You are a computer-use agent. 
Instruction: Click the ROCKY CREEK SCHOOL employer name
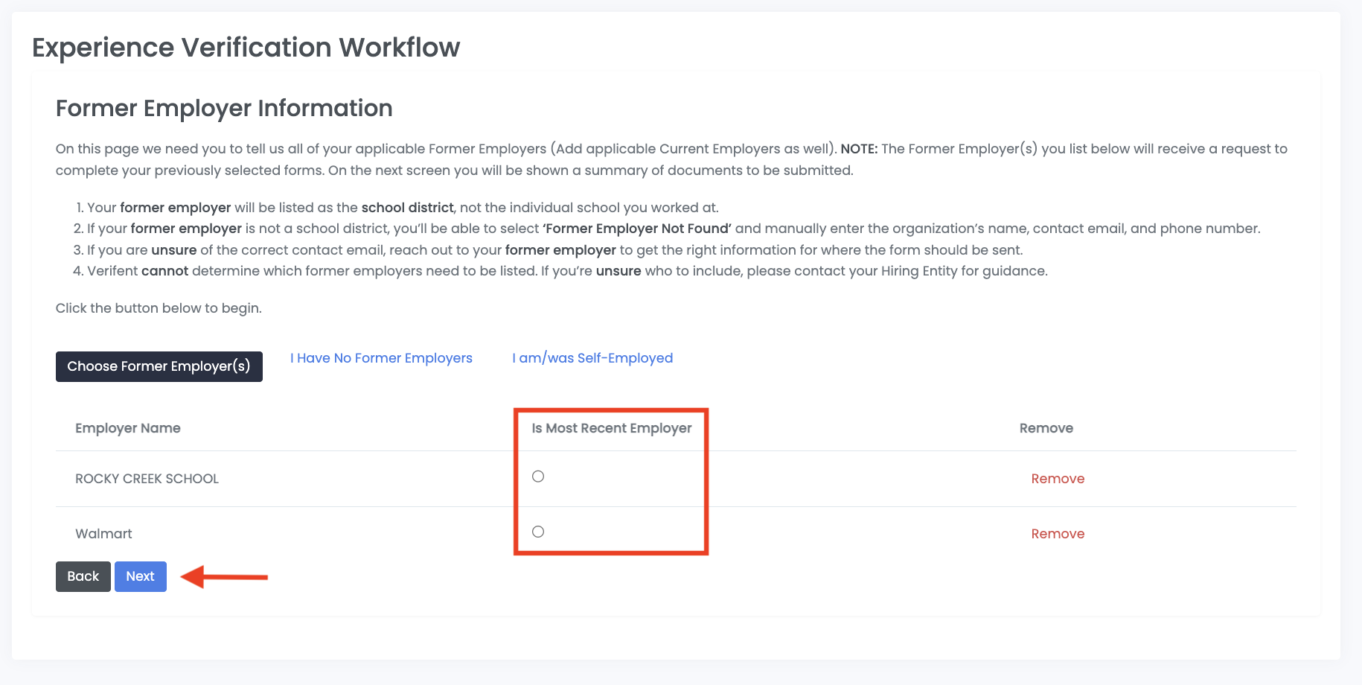(147, 479)
